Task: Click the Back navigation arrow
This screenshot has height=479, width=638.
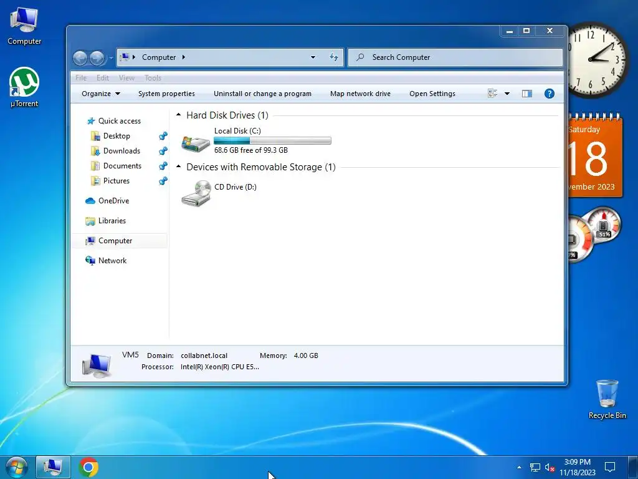Action: click(x=80, y=58)
